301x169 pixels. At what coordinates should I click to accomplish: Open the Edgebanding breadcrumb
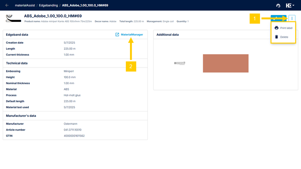click(48, 5)
